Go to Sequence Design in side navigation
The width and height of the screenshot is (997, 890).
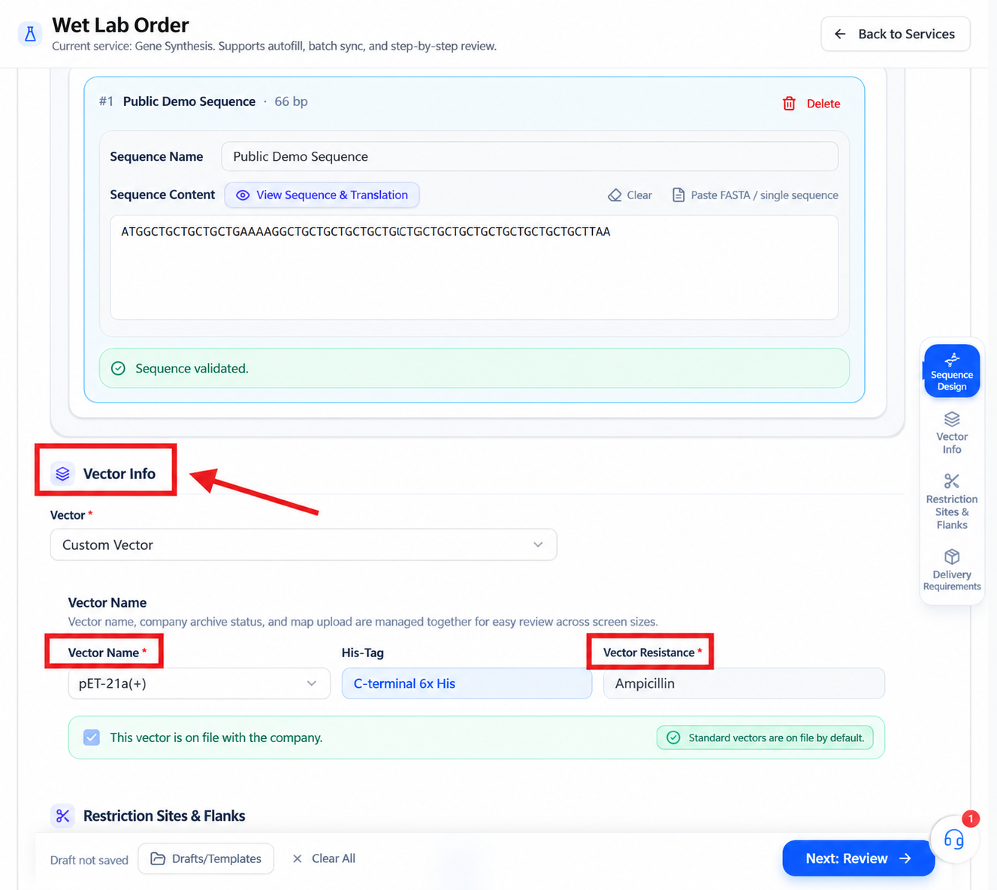952,371
